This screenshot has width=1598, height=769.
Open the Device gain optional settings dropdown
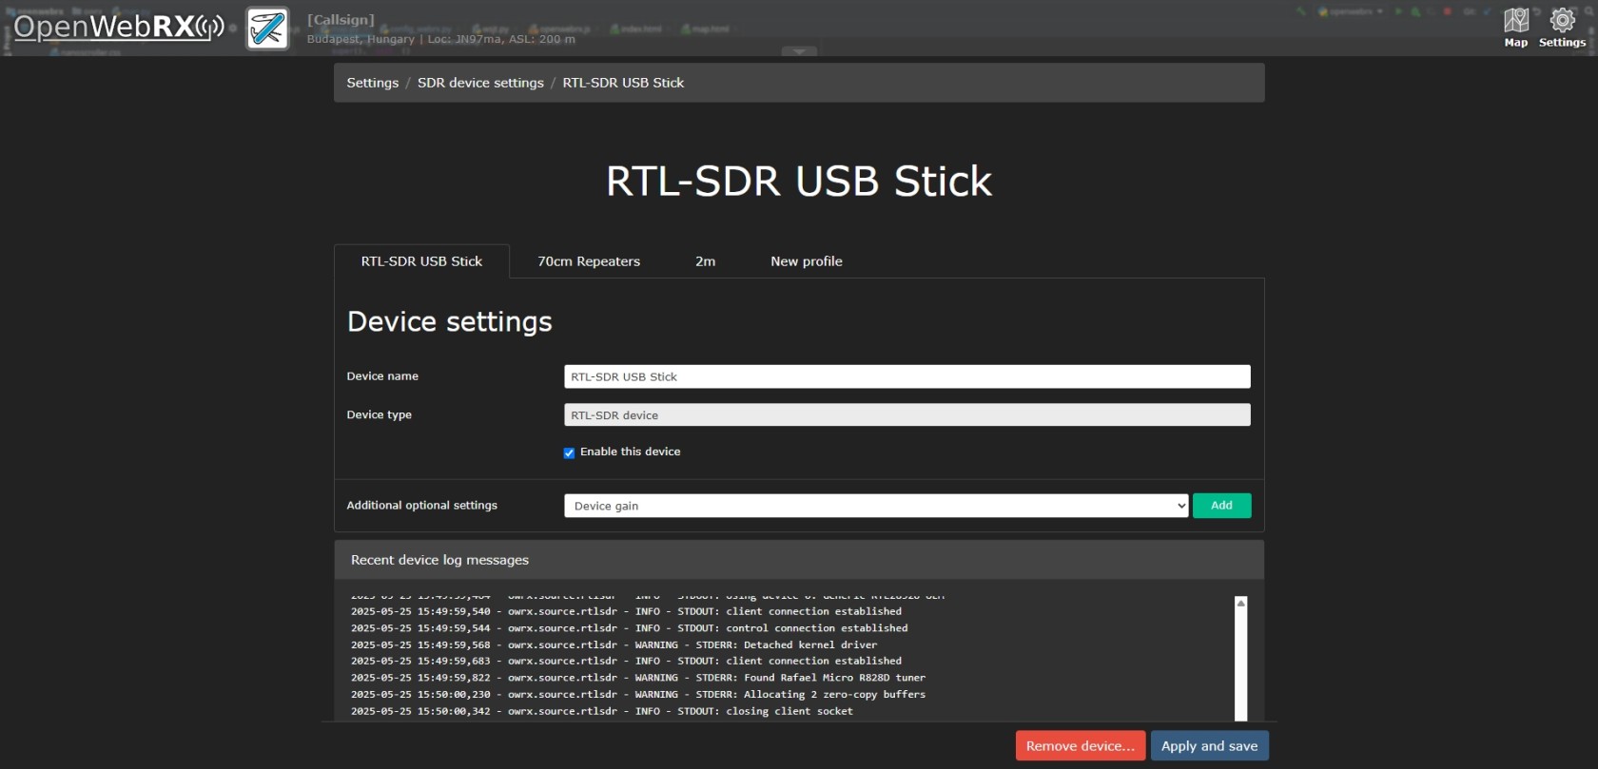click(x=876, y=506)
